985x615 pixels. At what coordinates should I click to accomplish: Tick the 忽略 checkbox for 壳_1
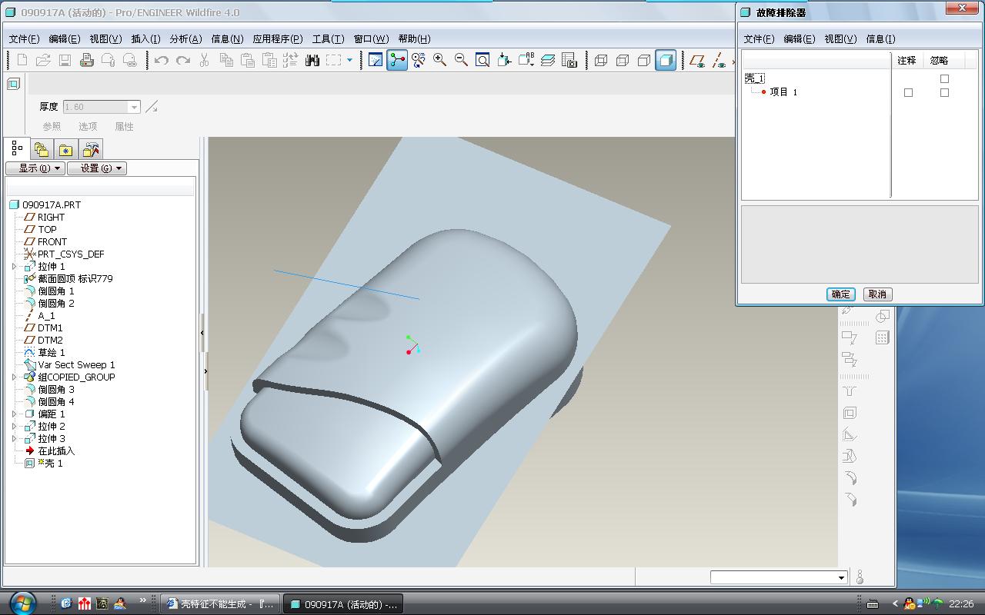944,78
